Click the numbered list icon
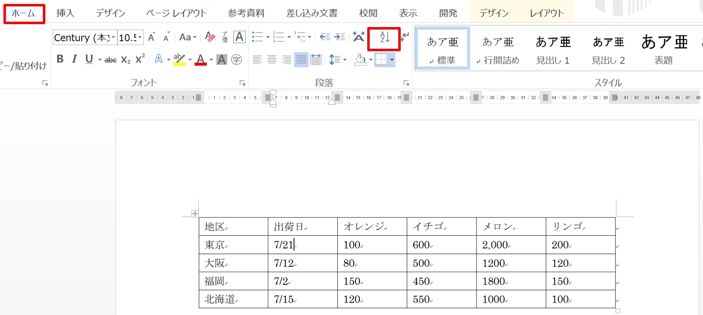This screenshot has height=315, width=703. coord(279,37)
